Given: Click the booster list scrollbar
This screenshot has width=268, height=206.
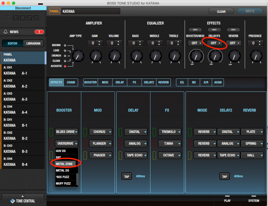Looking at the screenshot, I should (x=77, y=179).
